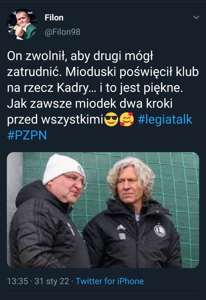Screen dimensions: 206x300
Task: Open the Twitter for iPhone source link
Action: (x=110, y=281)
